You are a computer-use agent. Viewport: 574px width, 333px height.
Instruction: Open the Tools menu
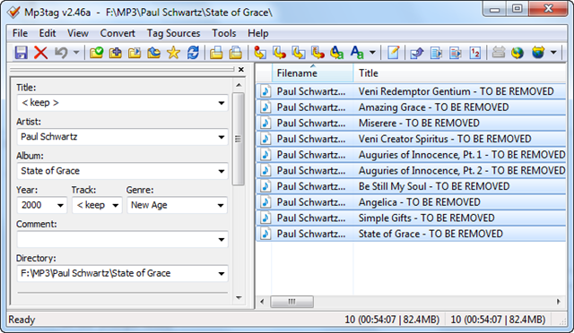224,33
